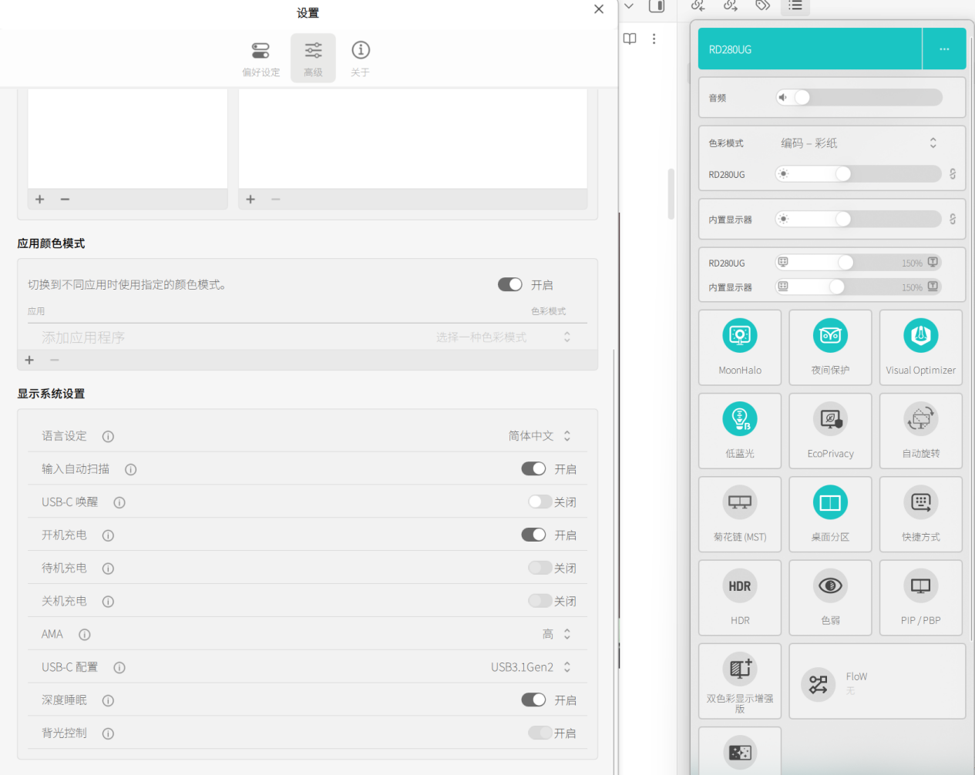
Task: Show info for 输入自动扫描
Action: tap(131, 469)
